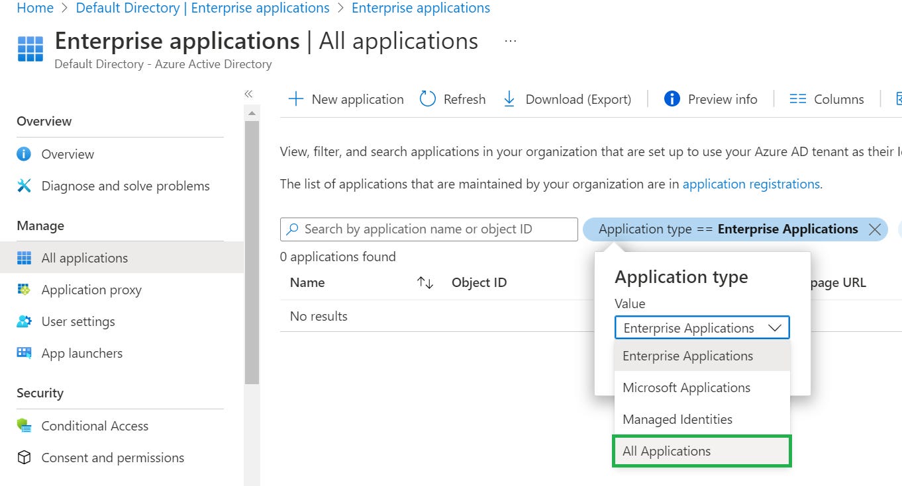Focus the search by application name field

click(x=429, y=229)
